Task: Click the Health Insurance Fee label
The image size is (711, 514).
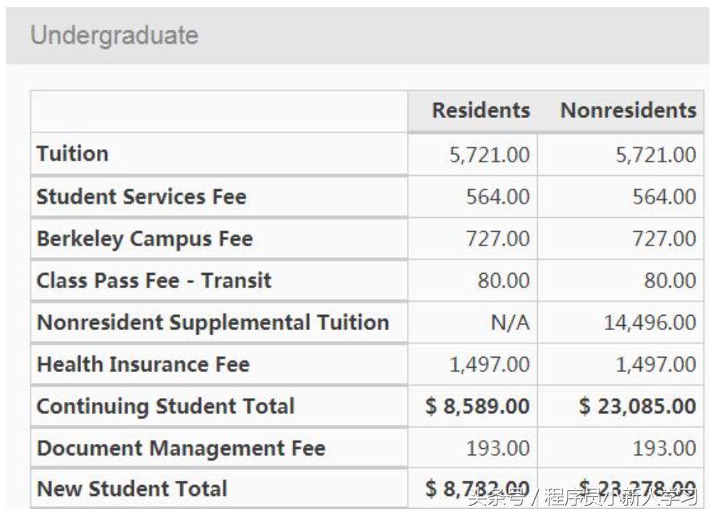Action: tap(143, 364)
